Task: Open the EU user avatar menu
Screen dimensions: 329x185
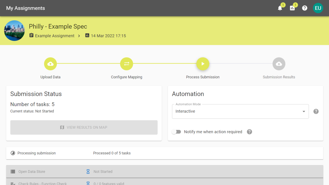Action: point(318,8)
